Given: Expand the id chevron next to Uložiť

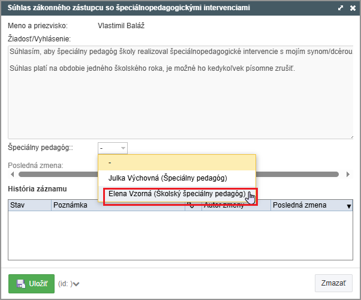Looking at the screenshot, I should click(76, 284).
